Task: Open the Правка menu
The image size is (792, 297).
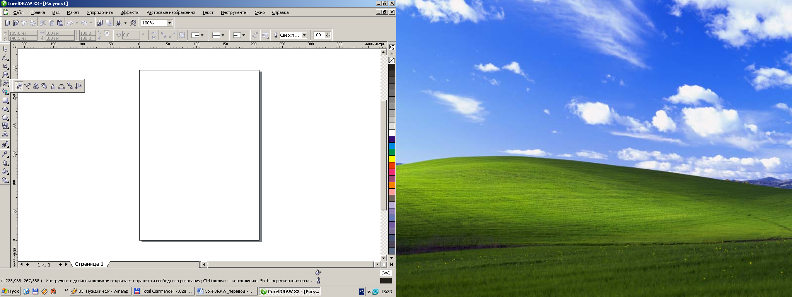Action: [x=38, y=12]
